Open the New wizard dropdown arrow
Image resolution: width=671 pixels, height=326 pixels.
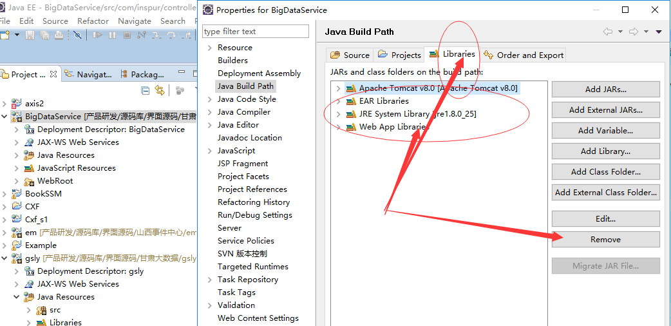(17, 35)
